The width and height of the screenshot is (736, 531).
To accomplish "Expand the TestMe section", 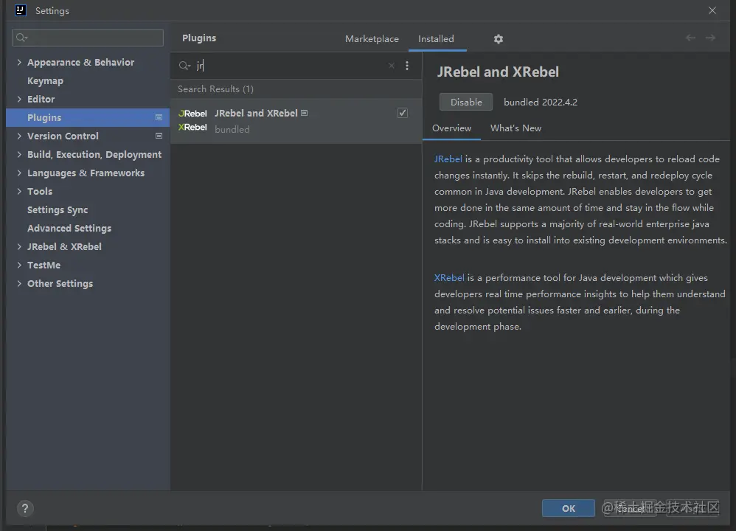I will click(x=19, y=265).
